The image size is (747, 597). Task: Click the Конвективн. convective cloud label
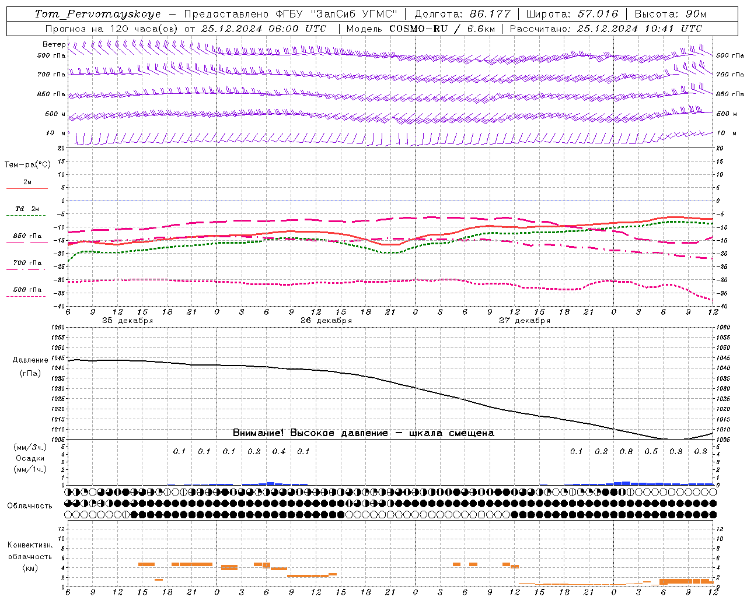30,545
